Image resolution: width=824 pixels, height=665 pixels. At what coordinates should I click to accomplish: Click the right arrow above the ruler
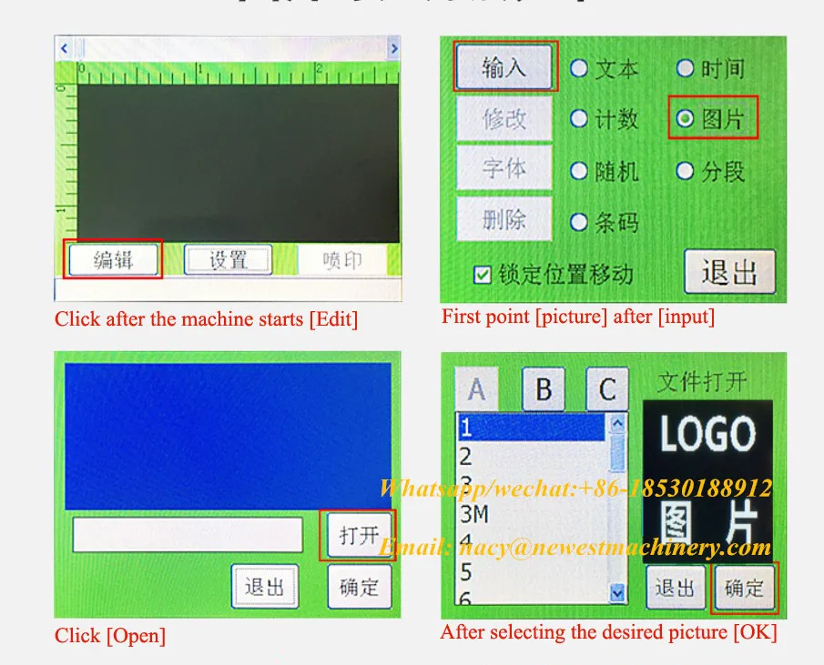[x=393, y=49]
